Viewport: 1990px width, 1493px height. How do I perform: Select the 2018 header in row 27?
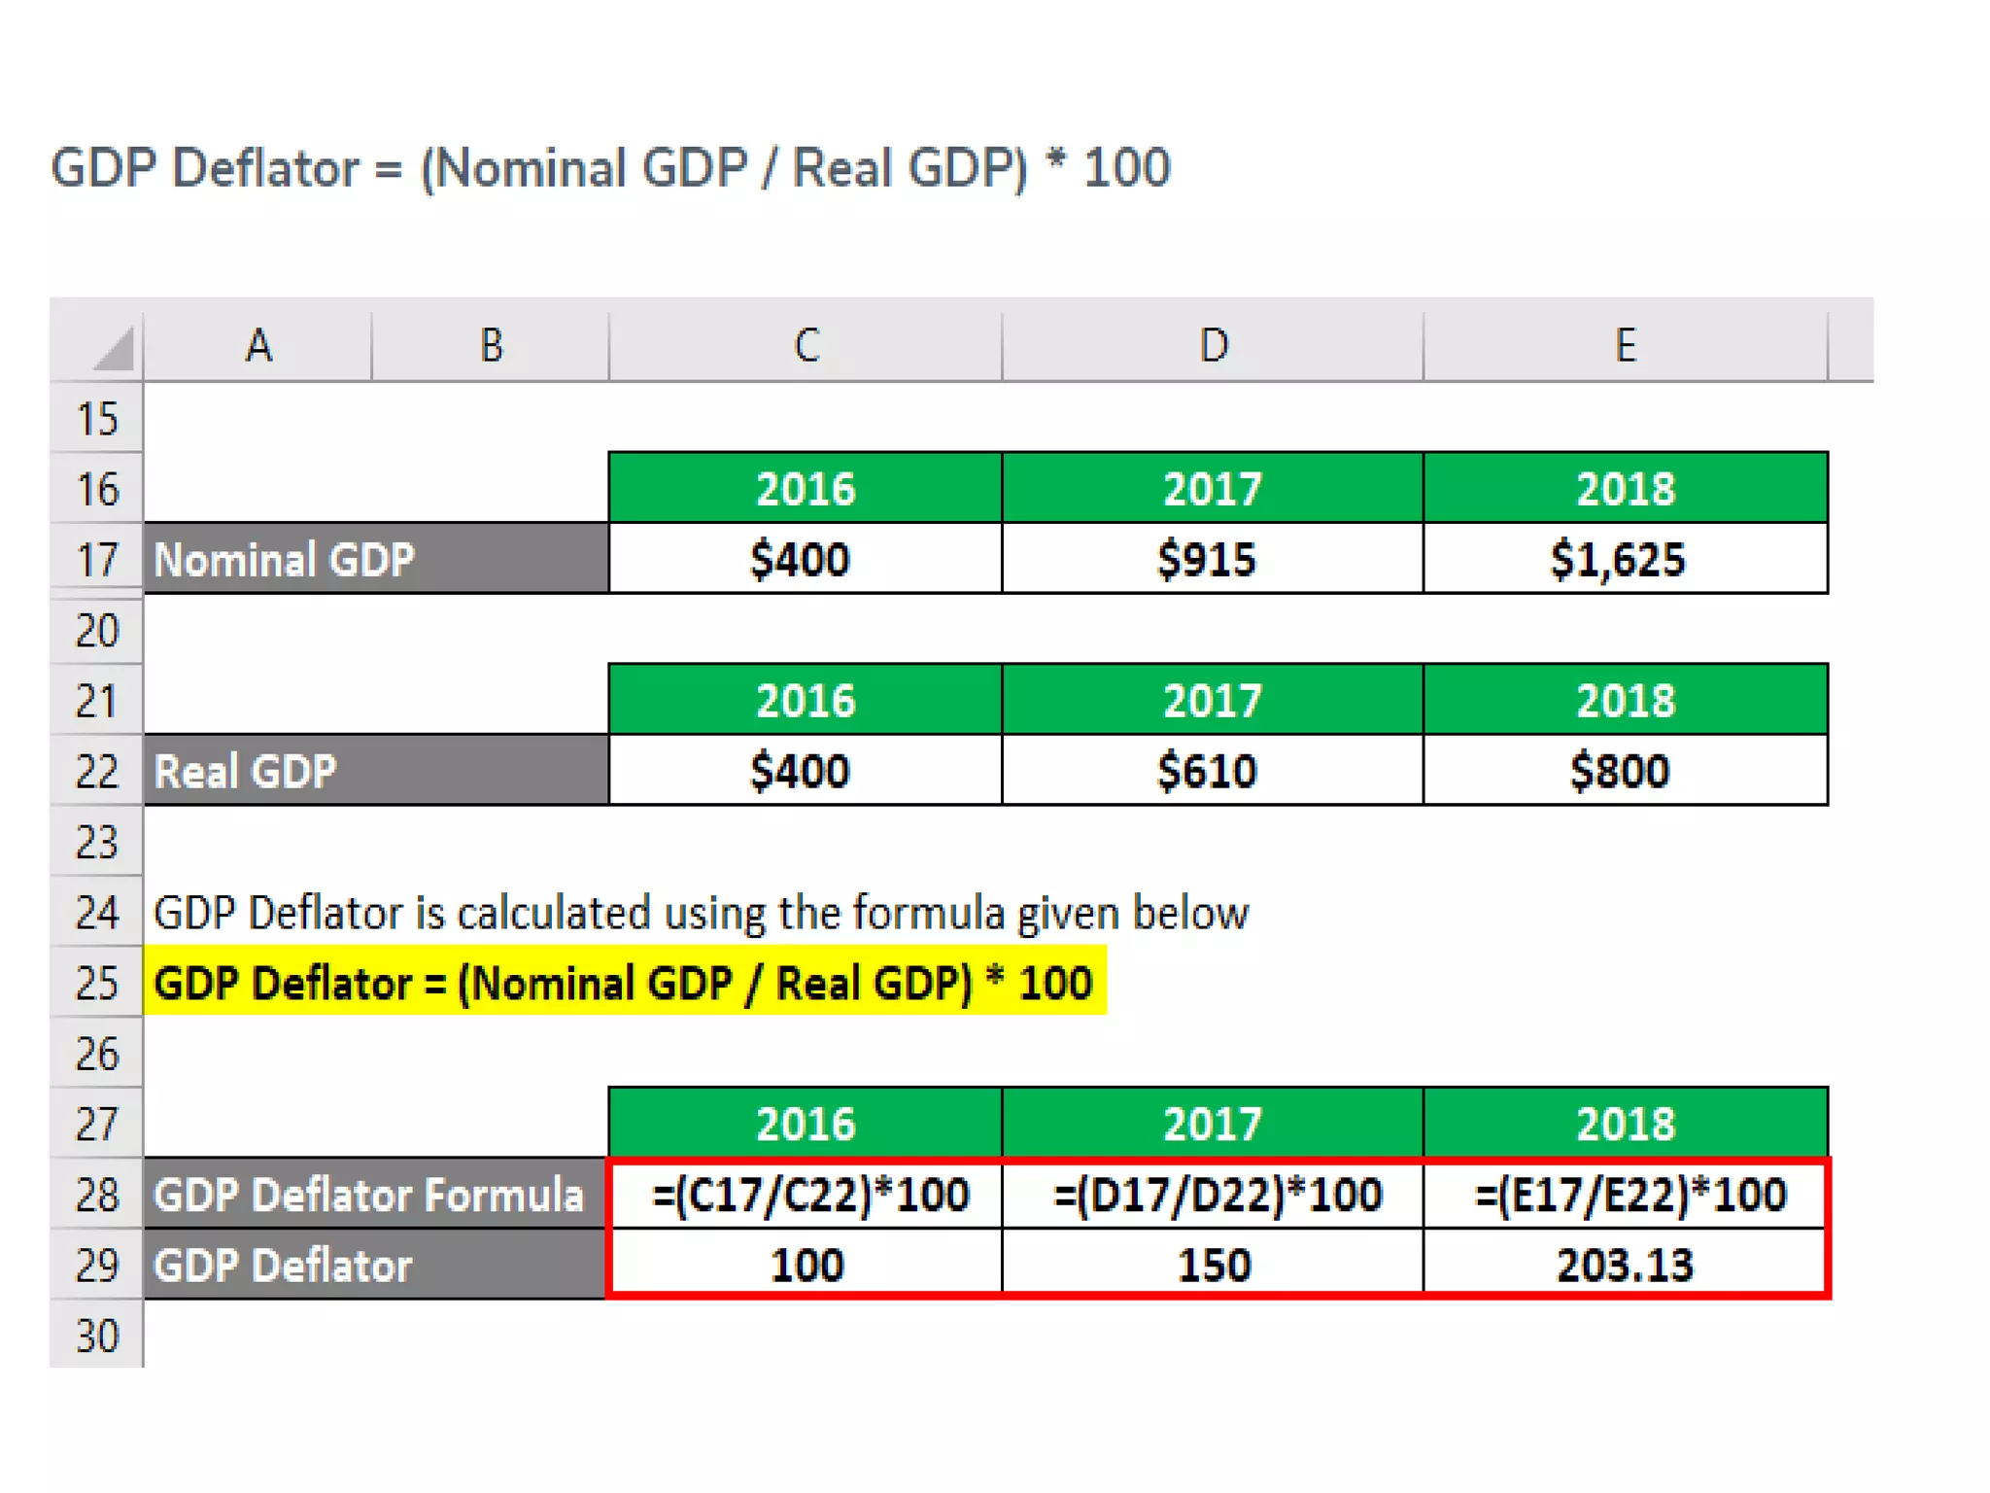coord(1625,1123)
